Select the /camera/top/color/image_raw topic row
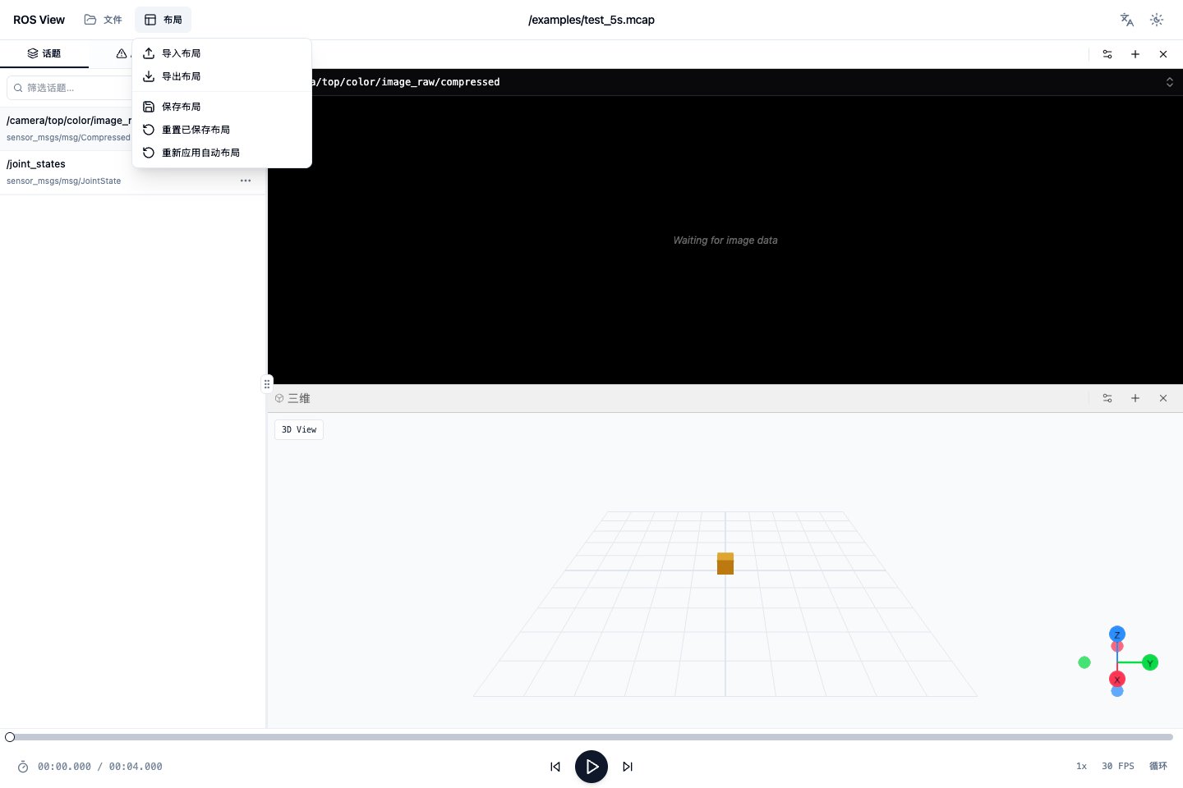1183x788 pixels. pos(67,129)
